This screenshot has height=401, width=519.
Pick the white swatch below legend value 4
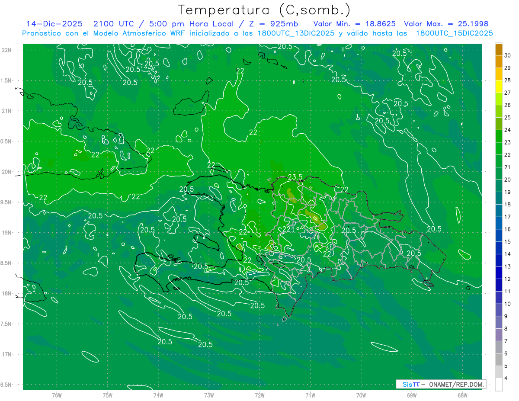[x=499, y=385]
